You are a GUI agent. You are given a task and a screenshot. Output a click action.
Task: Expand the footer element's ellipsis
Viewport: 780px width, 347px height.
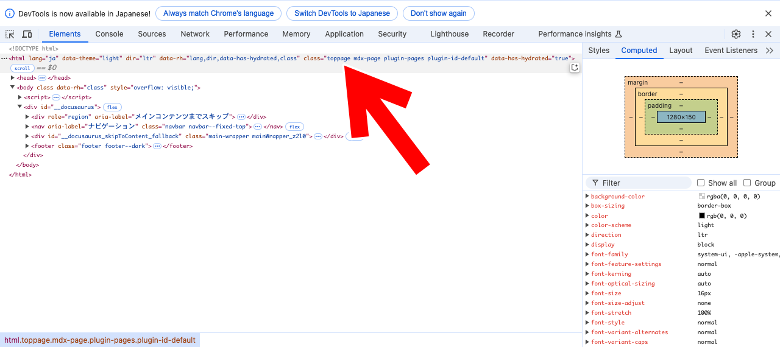(x=157, y=146)
